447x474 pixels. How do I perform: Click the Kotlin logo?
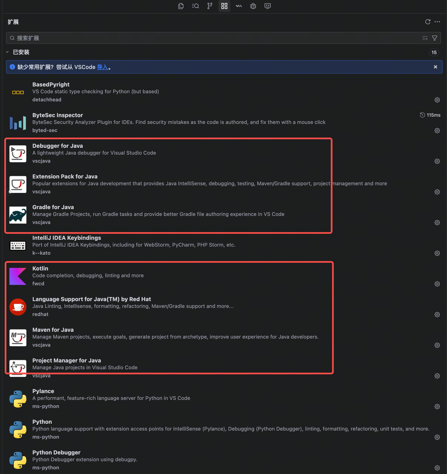18,276
